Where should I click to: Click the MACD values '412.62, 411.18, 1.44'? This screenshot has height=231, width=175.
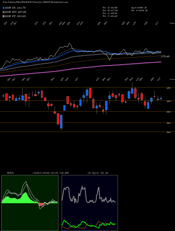coord(53,173)
